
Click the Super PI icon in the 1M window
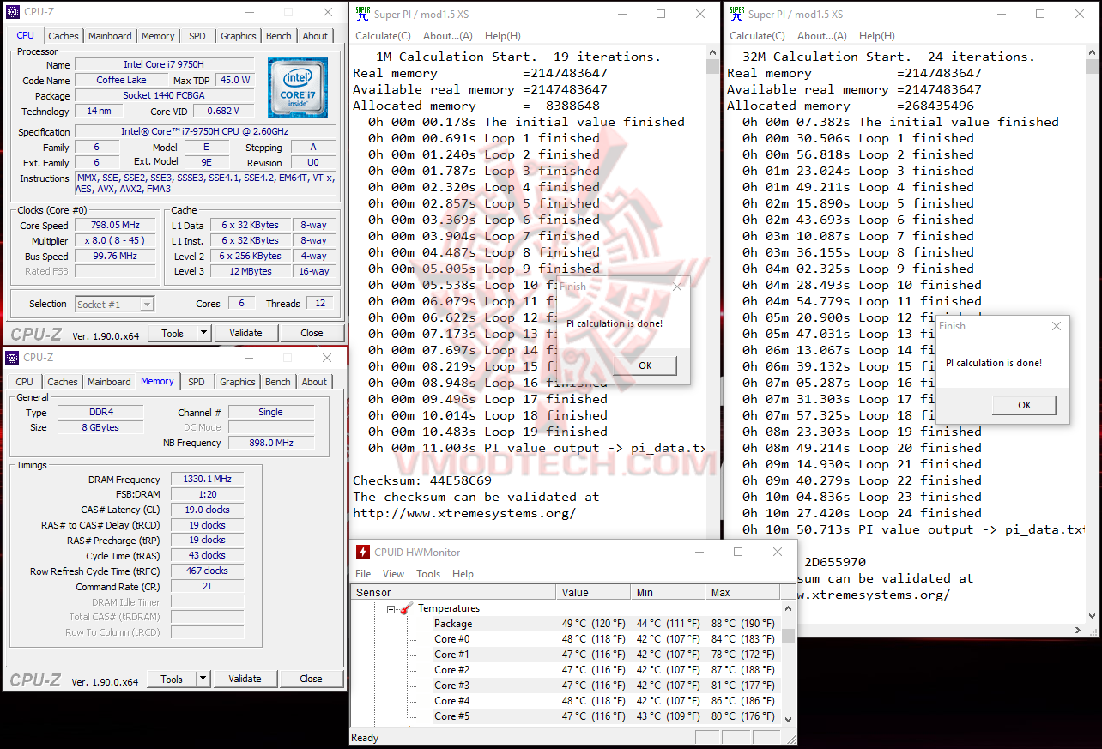coord(361,14)
